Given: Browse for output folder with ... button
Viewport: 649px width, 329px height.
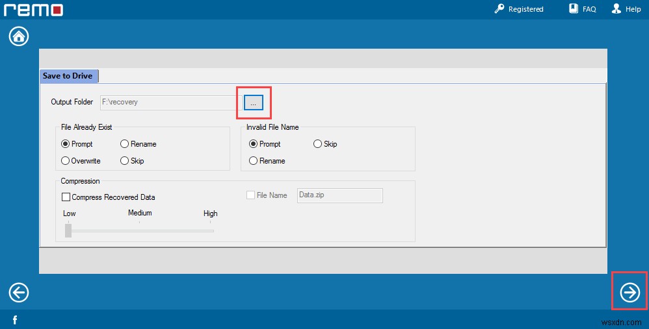Looking at the screenshot, I should (254, 103).
